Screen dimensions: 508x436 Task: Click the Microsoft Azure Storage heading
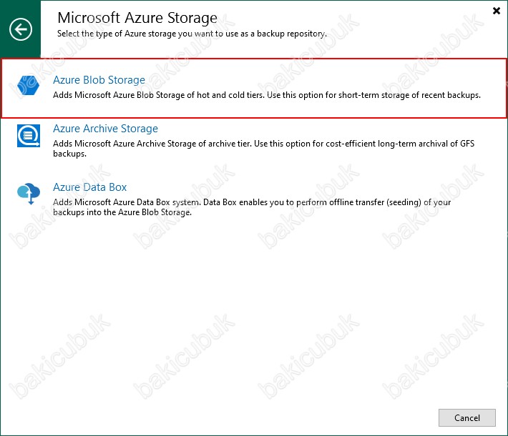137,17
